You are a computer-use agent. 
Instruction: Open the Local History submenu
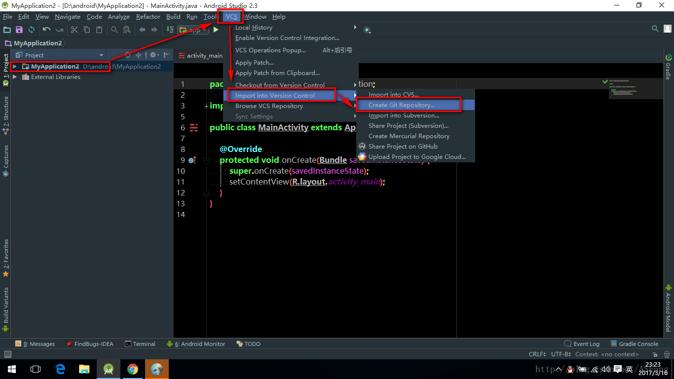tap(291, 28)
